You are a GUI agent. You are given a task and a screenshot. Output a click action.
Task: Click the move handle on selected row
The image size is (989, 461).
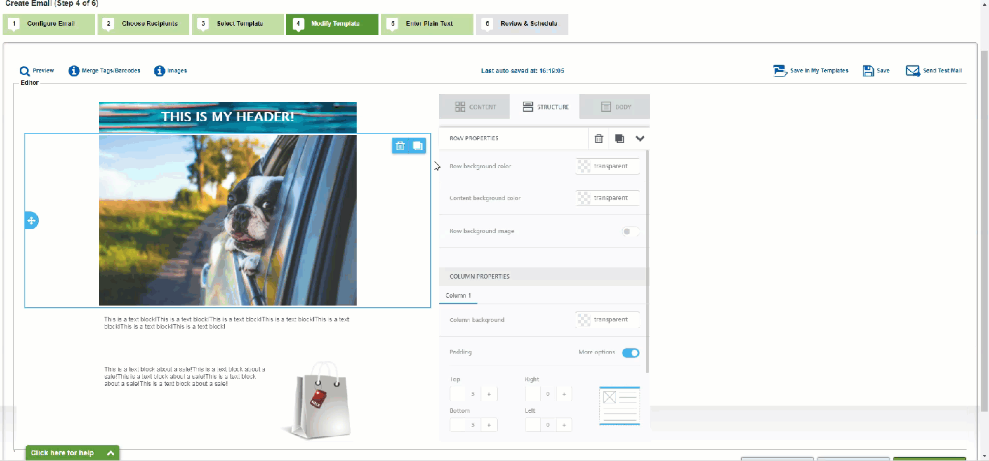(31, 221)
